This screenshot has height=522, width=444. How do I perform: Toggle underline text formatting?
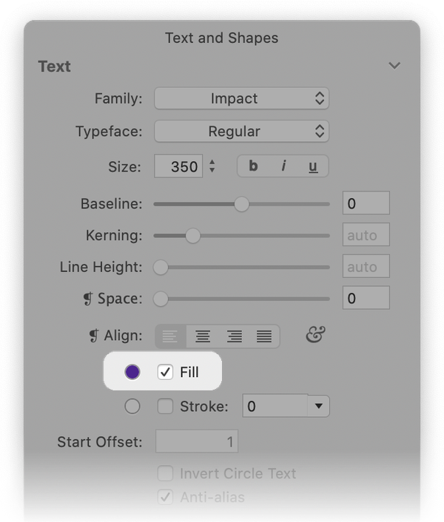(x=313, y=166)
